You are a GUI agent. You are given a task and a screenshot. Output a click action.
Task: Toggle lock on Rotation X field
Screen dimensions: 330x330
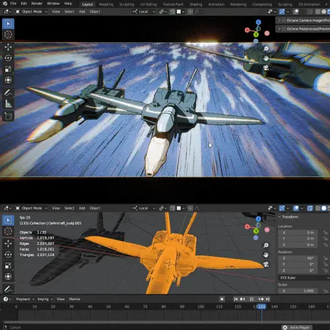pyautogui.click(x=325, y=258)
